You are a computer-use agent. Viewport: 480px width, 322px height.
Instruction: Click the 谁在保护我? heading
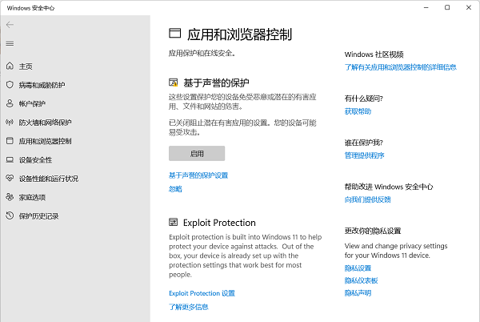[x=364, y=143]
